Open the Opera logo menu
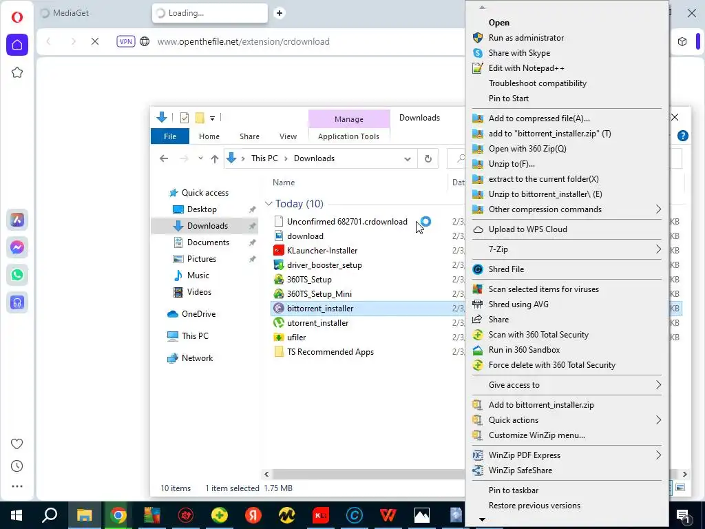Viewport: 705px width, 529px height. click(x=17, y=17)
